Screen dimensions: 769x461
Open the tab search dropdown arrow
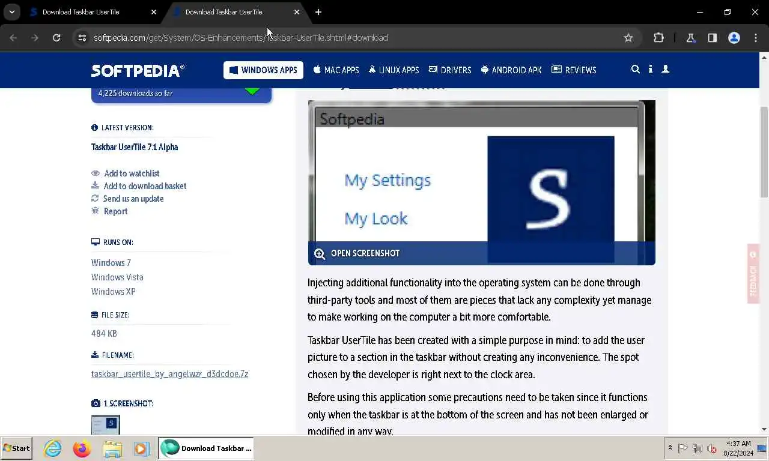pos(12,12)
